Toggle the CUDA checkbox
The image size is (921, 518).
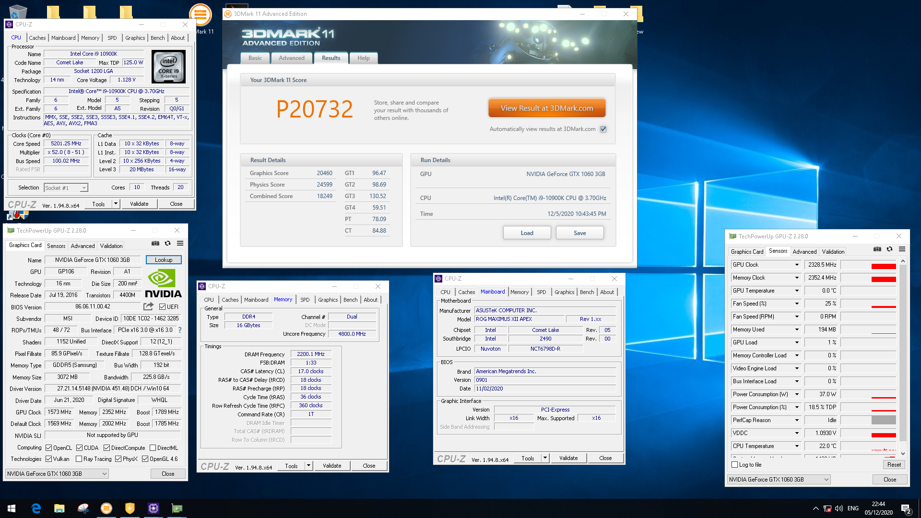pos(79,448)
